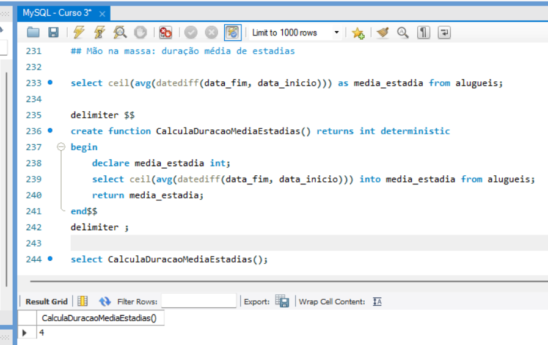Collapse the begin block on line 237
The image size is (548, 345).
(x=60, y=147)
